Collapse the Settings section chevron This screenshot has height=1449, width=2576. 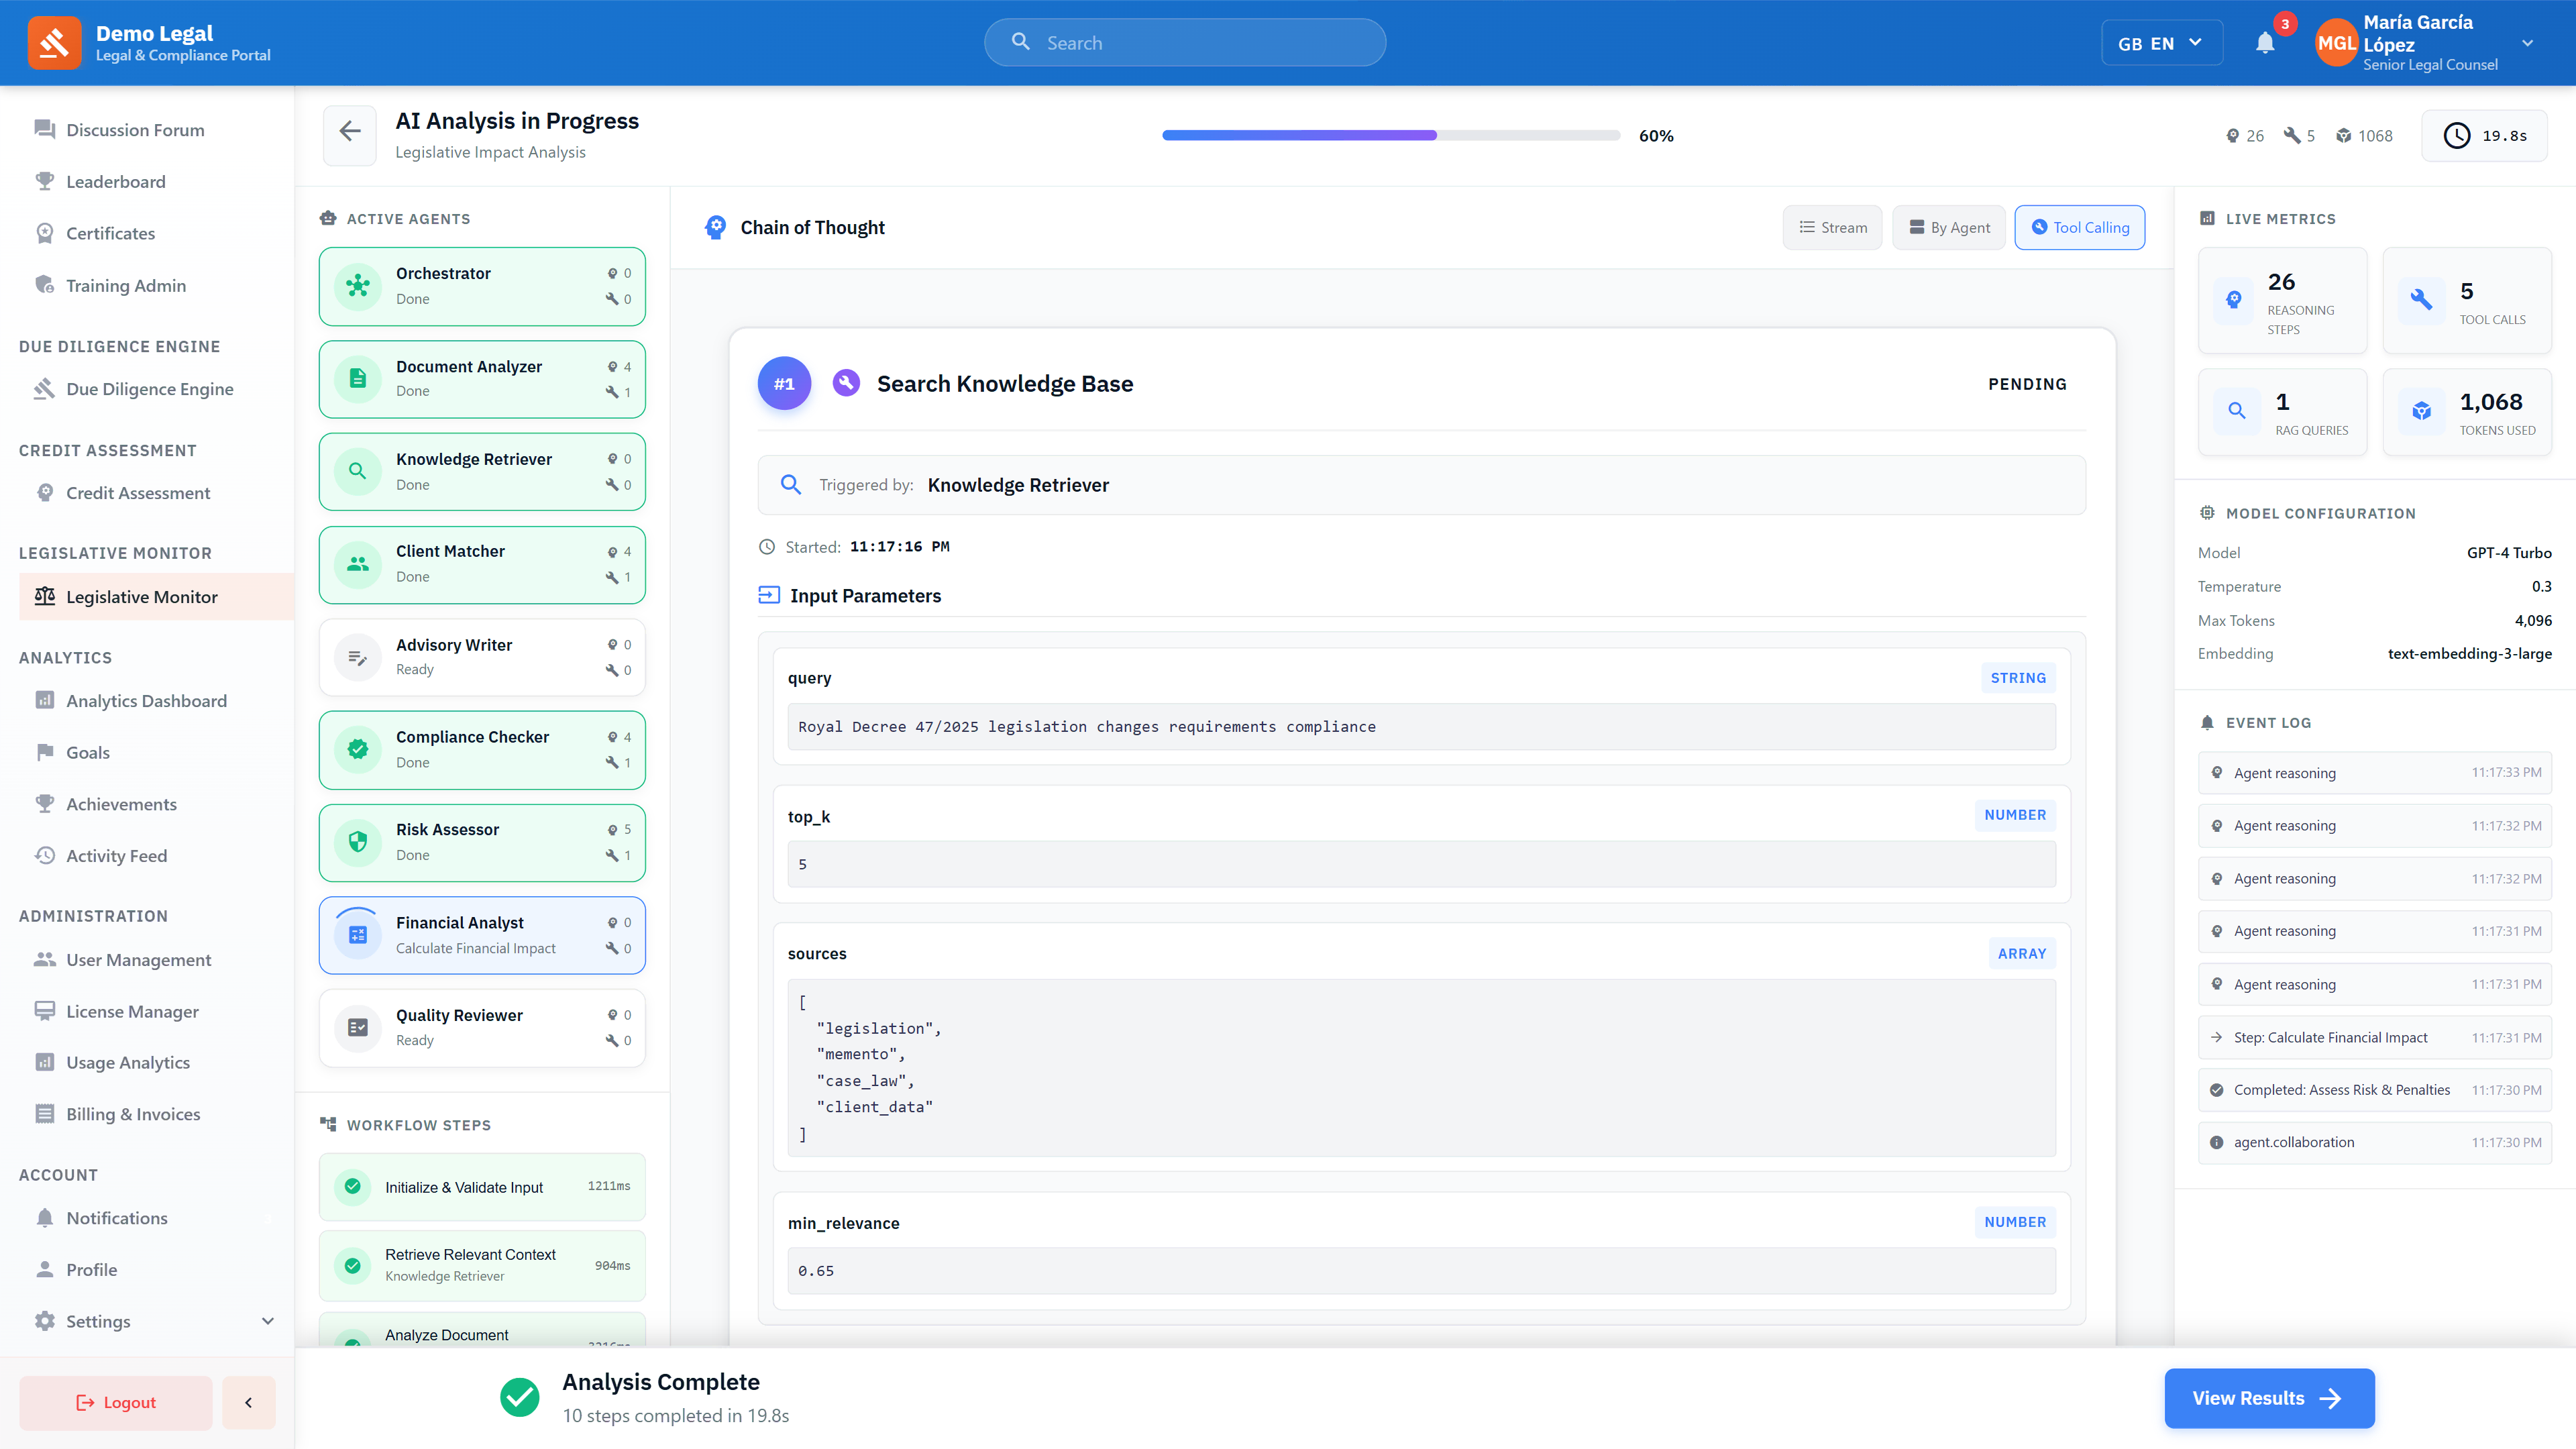point(267,1320)
